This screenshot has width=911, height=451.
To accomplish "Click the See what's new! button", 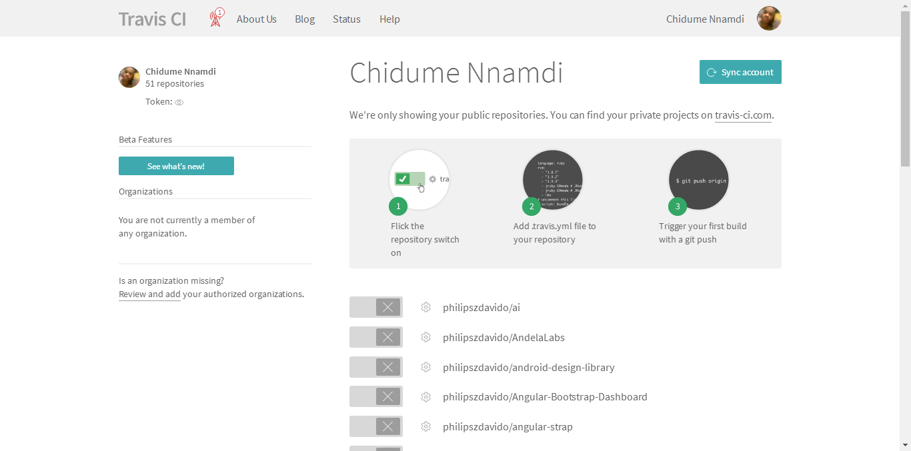I will coord(176,166).
